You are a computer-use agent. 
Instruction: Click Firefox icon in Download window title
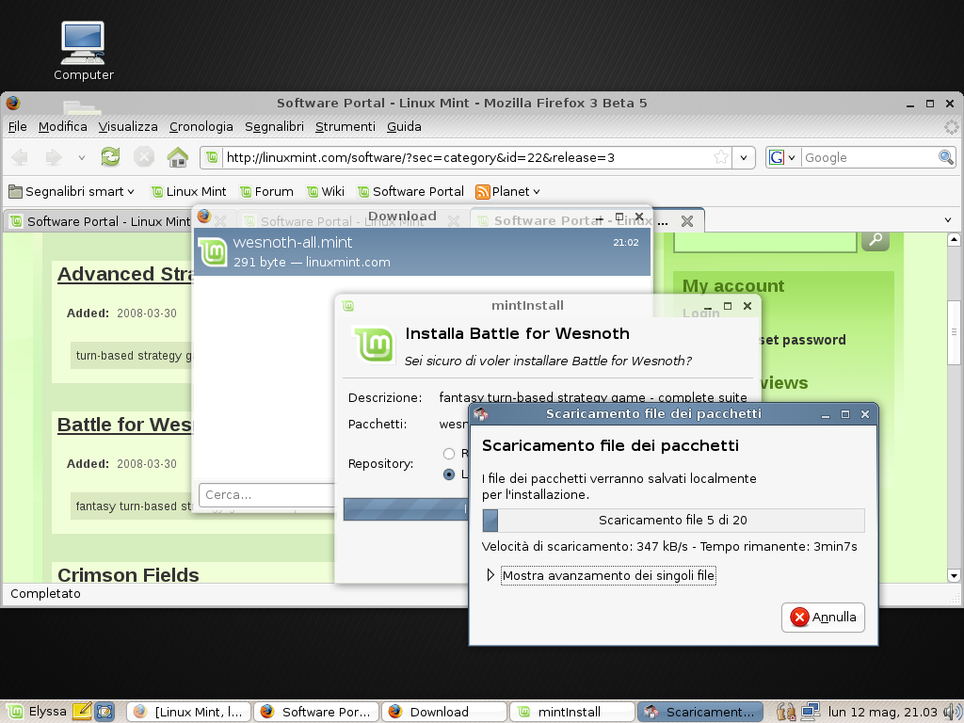point(204,216)
